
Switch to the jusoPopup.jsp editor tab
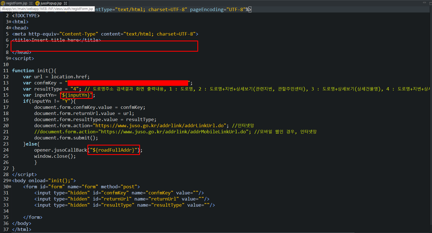pyautogui.click(x=51, y=3)
